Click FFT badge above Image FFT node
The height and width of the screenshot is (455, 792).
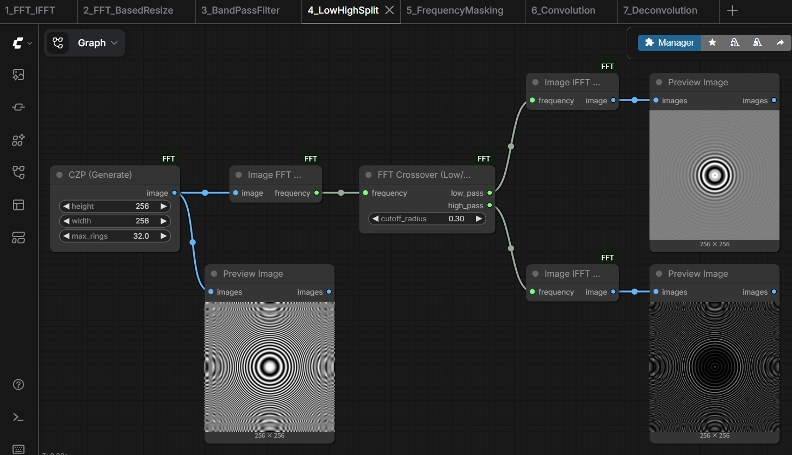pyautogui.click(x=311, y=159)
